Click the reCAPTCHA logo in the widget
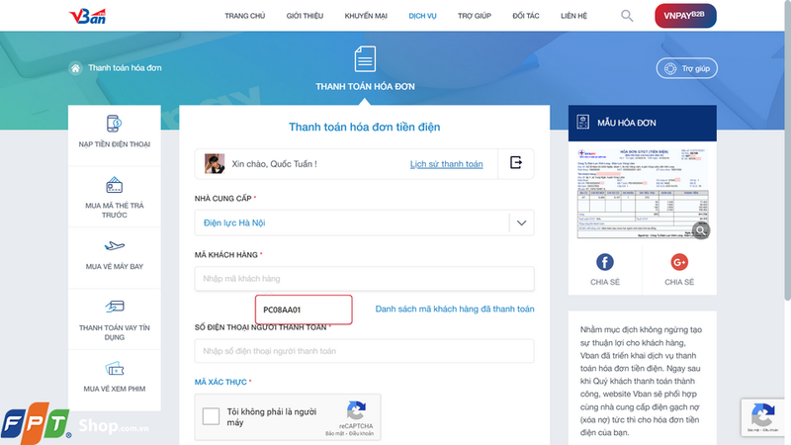791x445 pixels. 356,411
